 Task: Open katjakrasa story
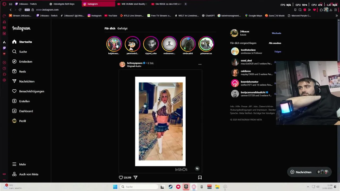114,44
